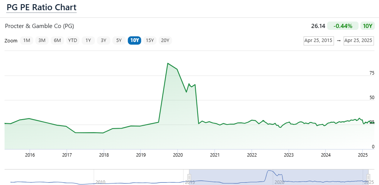The image size is (379, 185).
Task: Select the 6M zoom range
Action: pyautogui.click(x=57, y=40)
